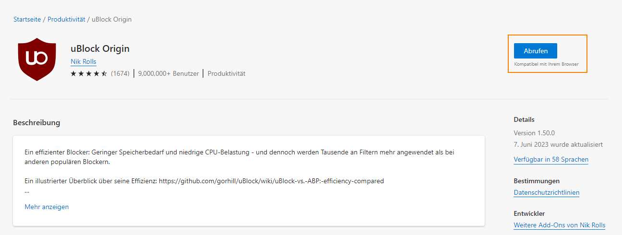Go to Startseite breadcrumb link

[x=27, y=19]
